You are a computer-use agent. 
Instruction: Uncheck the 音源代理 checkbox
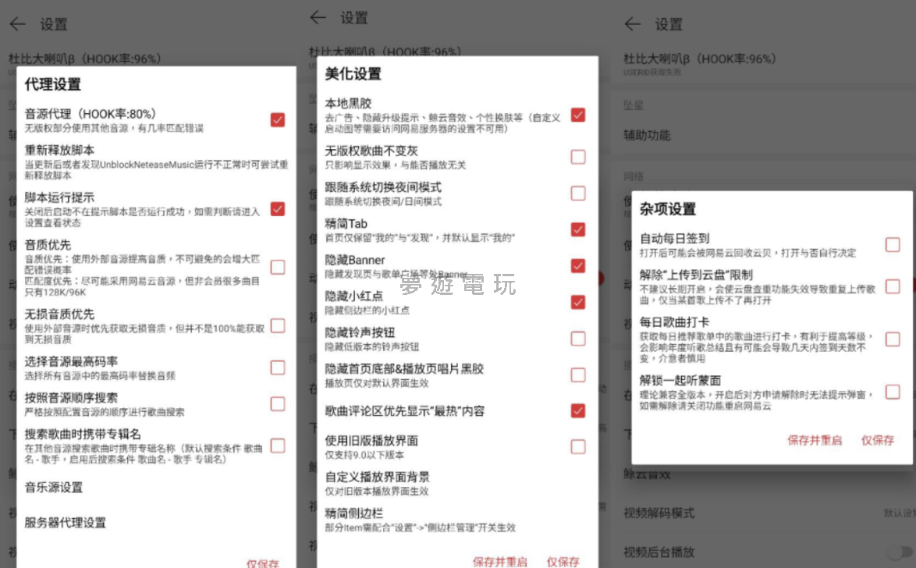tap(277, 119)
